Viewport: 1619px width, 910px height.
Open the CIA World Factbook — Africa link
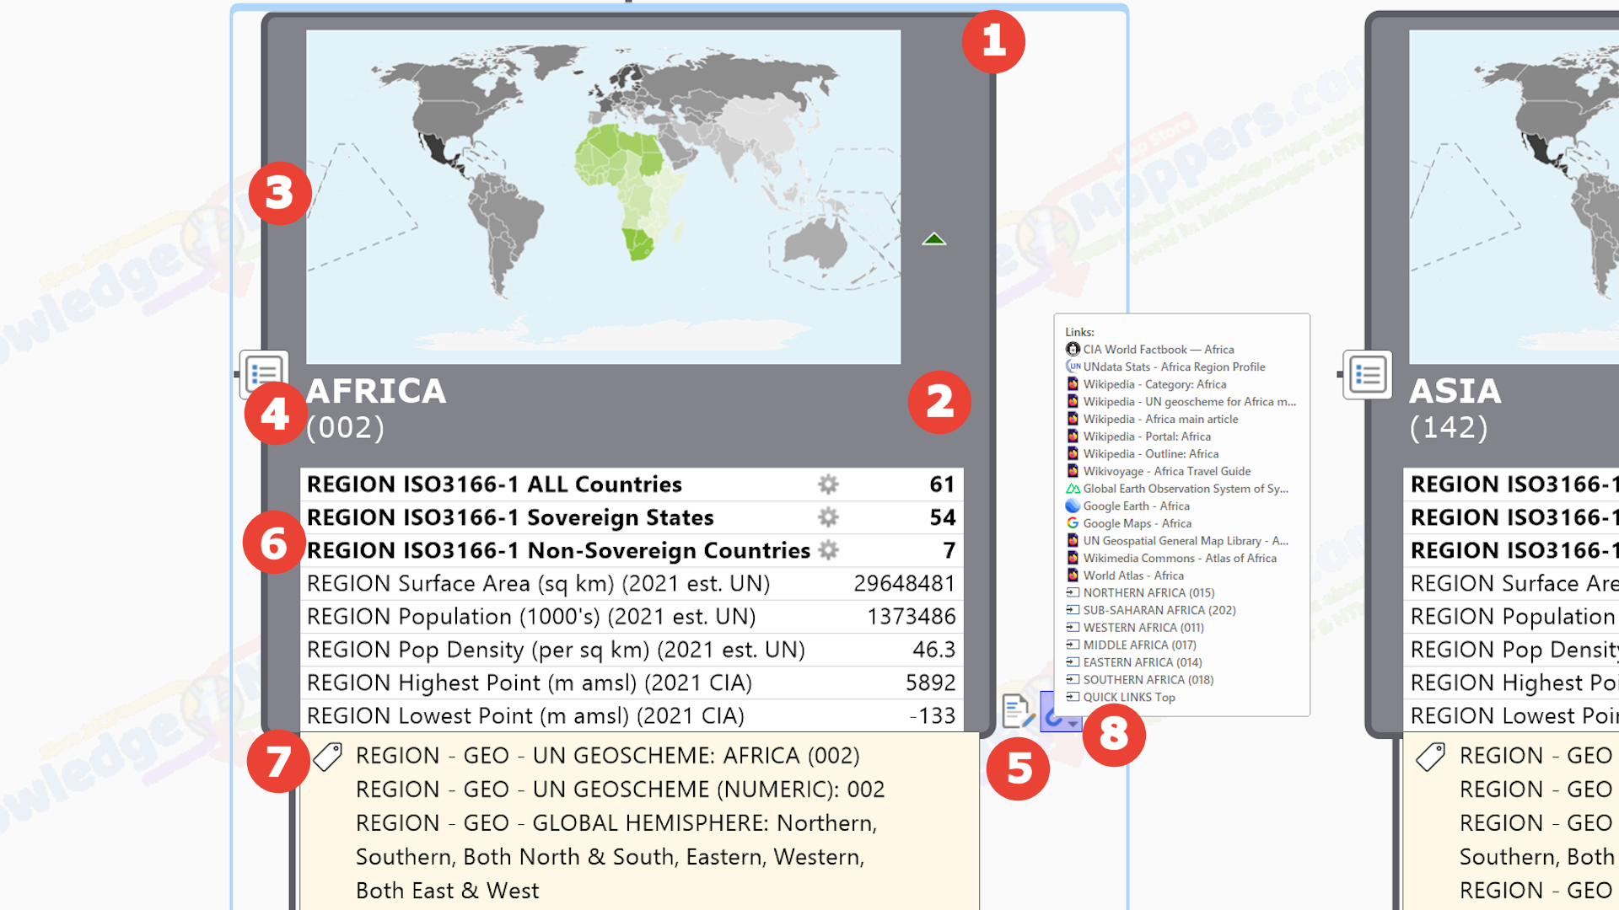1158,349
